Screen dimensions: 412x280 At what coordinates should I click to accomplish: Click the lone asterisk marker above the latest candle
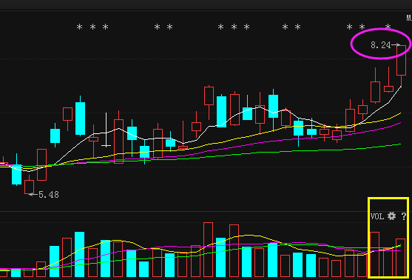388,27
